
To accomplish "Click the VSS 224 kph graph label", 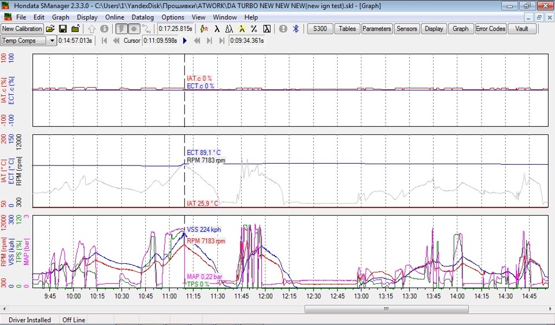I will (x=203, y=230).
